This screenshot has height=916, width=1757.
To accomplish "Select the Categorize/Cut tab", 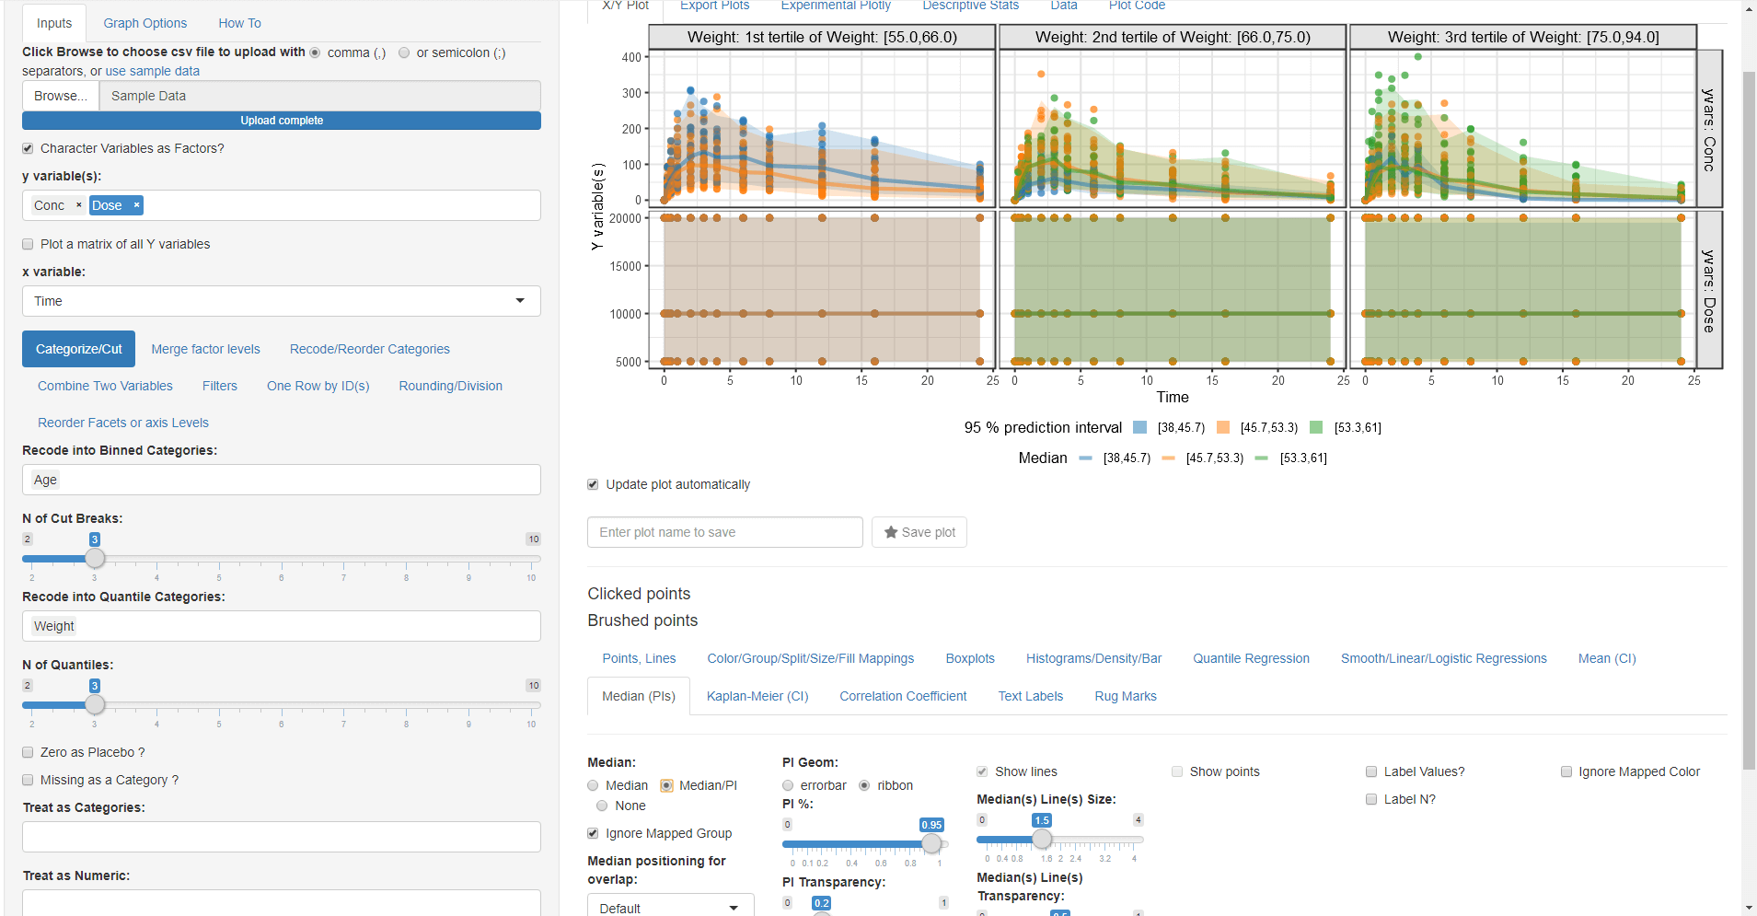I will [78, 349].
